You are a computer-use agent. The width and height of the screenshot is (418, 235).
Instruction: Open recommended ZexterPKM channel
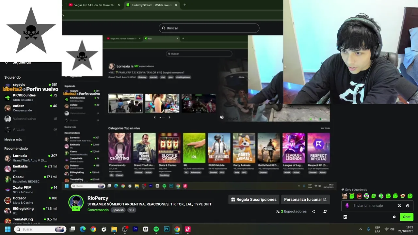point(31,190)
